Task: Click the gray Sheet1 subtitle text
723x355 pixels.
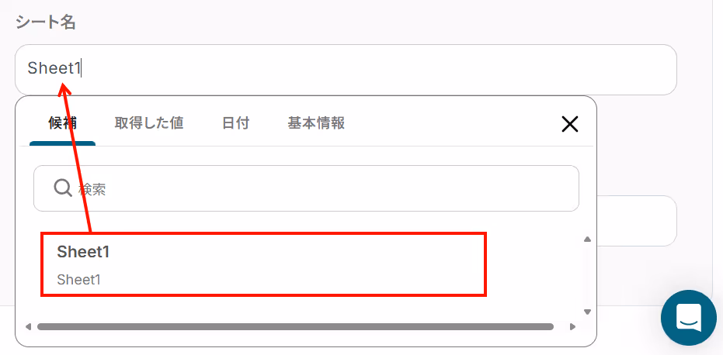Action: click(x=79, y=280)
